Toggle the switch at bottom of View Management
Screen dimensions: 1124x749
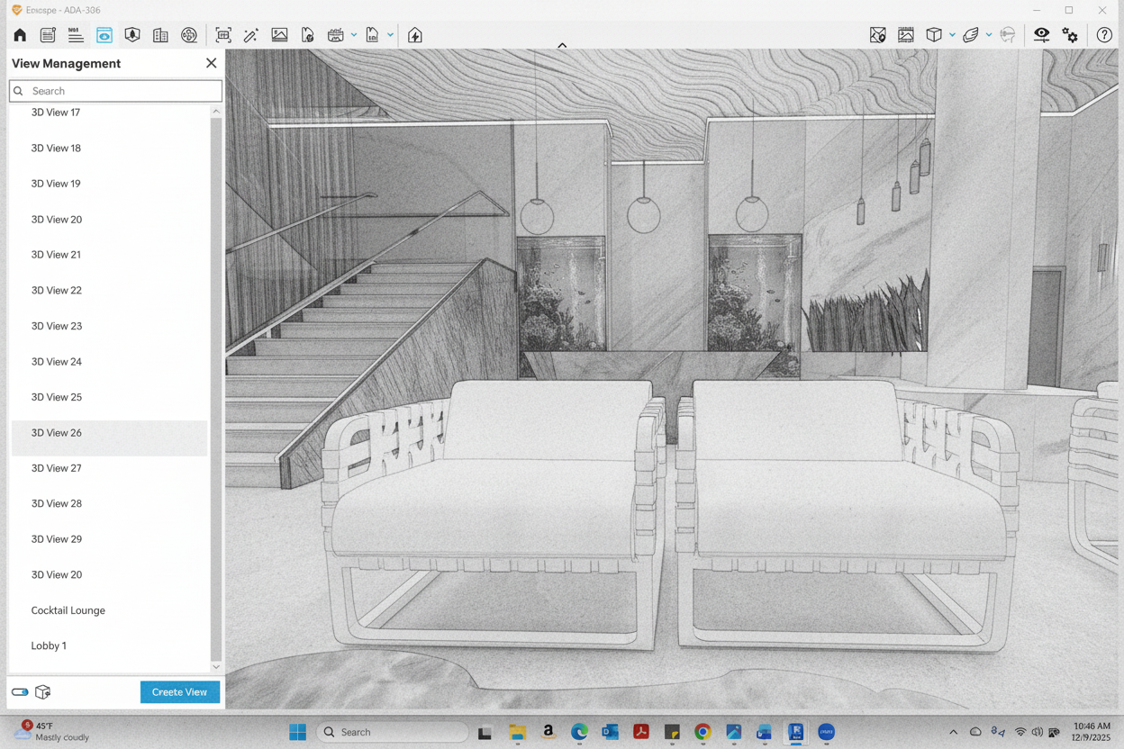(20, 692)
